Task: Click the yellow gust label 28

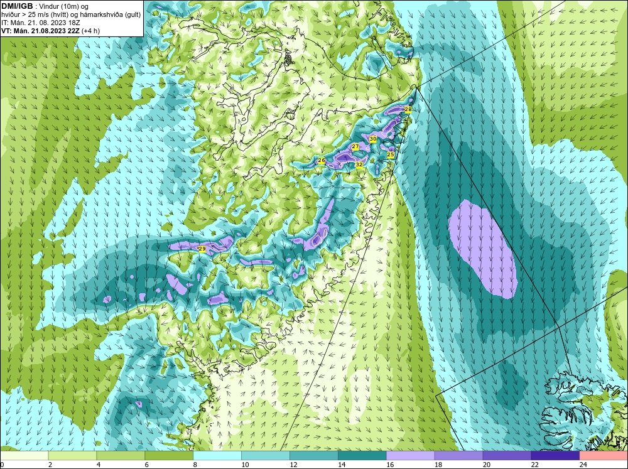Action: coord(408,109)
